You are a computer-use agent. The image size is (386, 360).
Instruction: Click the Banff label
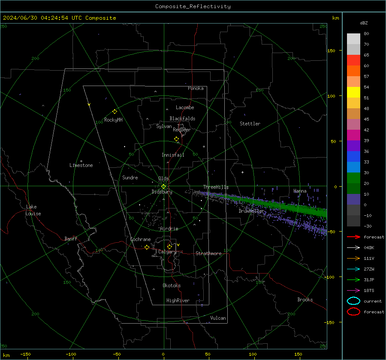(x=71, y=239)
